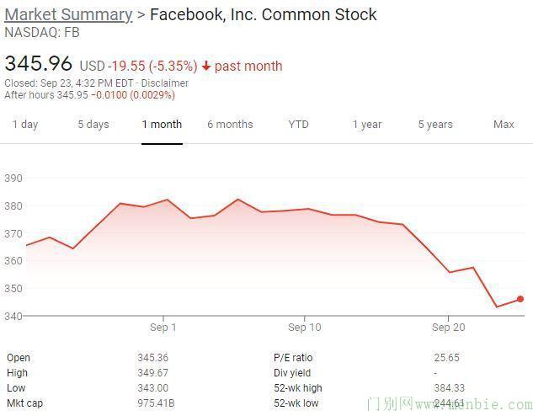Click the red endpoint dot on the chart
The image size is (533, 416).
pyautogui.click(x=520, y=299)
